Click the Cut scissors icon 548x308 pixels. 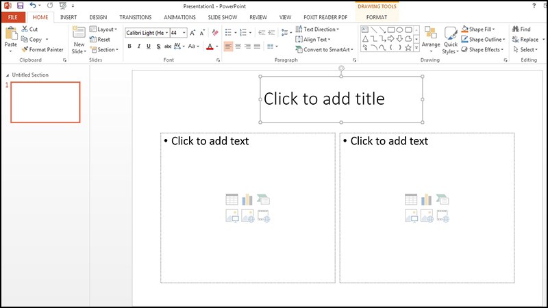[25, 29]
